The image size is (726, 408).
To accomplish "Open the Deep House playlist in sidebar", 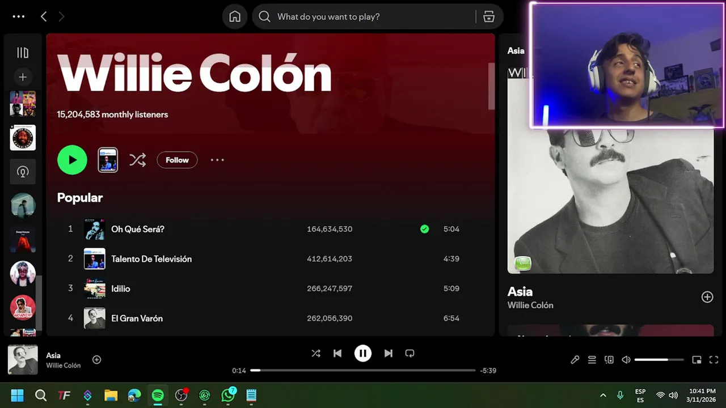I will coord(23,240).
